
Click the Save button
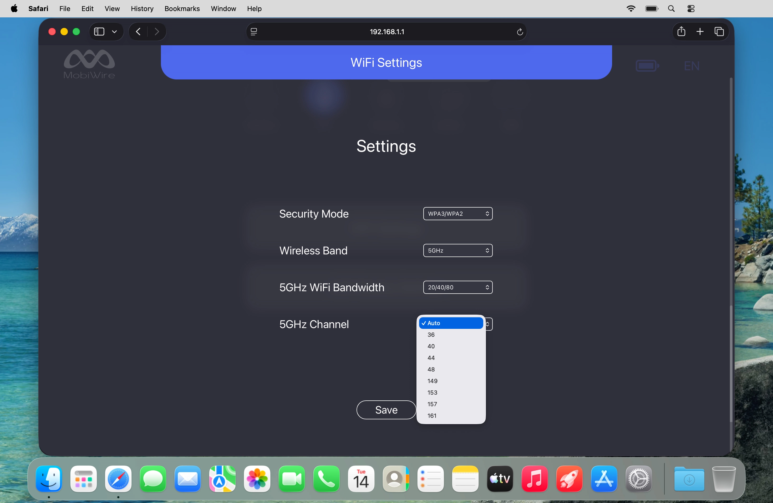click(x=386, y=410)
